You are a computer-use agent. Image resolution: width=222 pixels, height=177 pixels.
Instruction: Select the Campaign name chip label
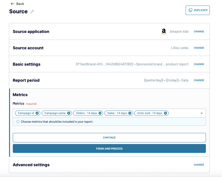coord(55,113)
